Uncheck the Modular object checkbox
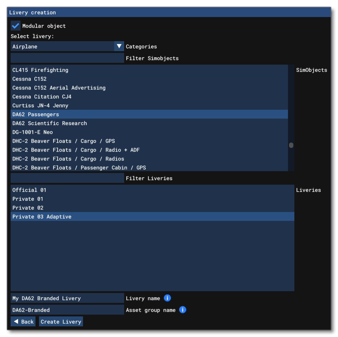 point(15,26)
